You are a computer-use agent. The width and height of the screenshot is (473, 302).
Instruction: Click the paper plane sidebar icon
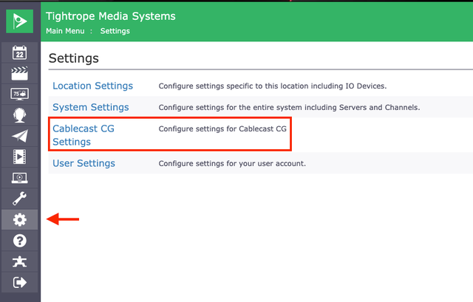[x=20, y=136]
